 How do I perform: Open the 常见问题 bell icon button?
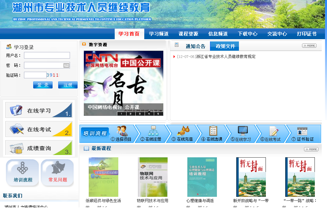coord(58,172)
